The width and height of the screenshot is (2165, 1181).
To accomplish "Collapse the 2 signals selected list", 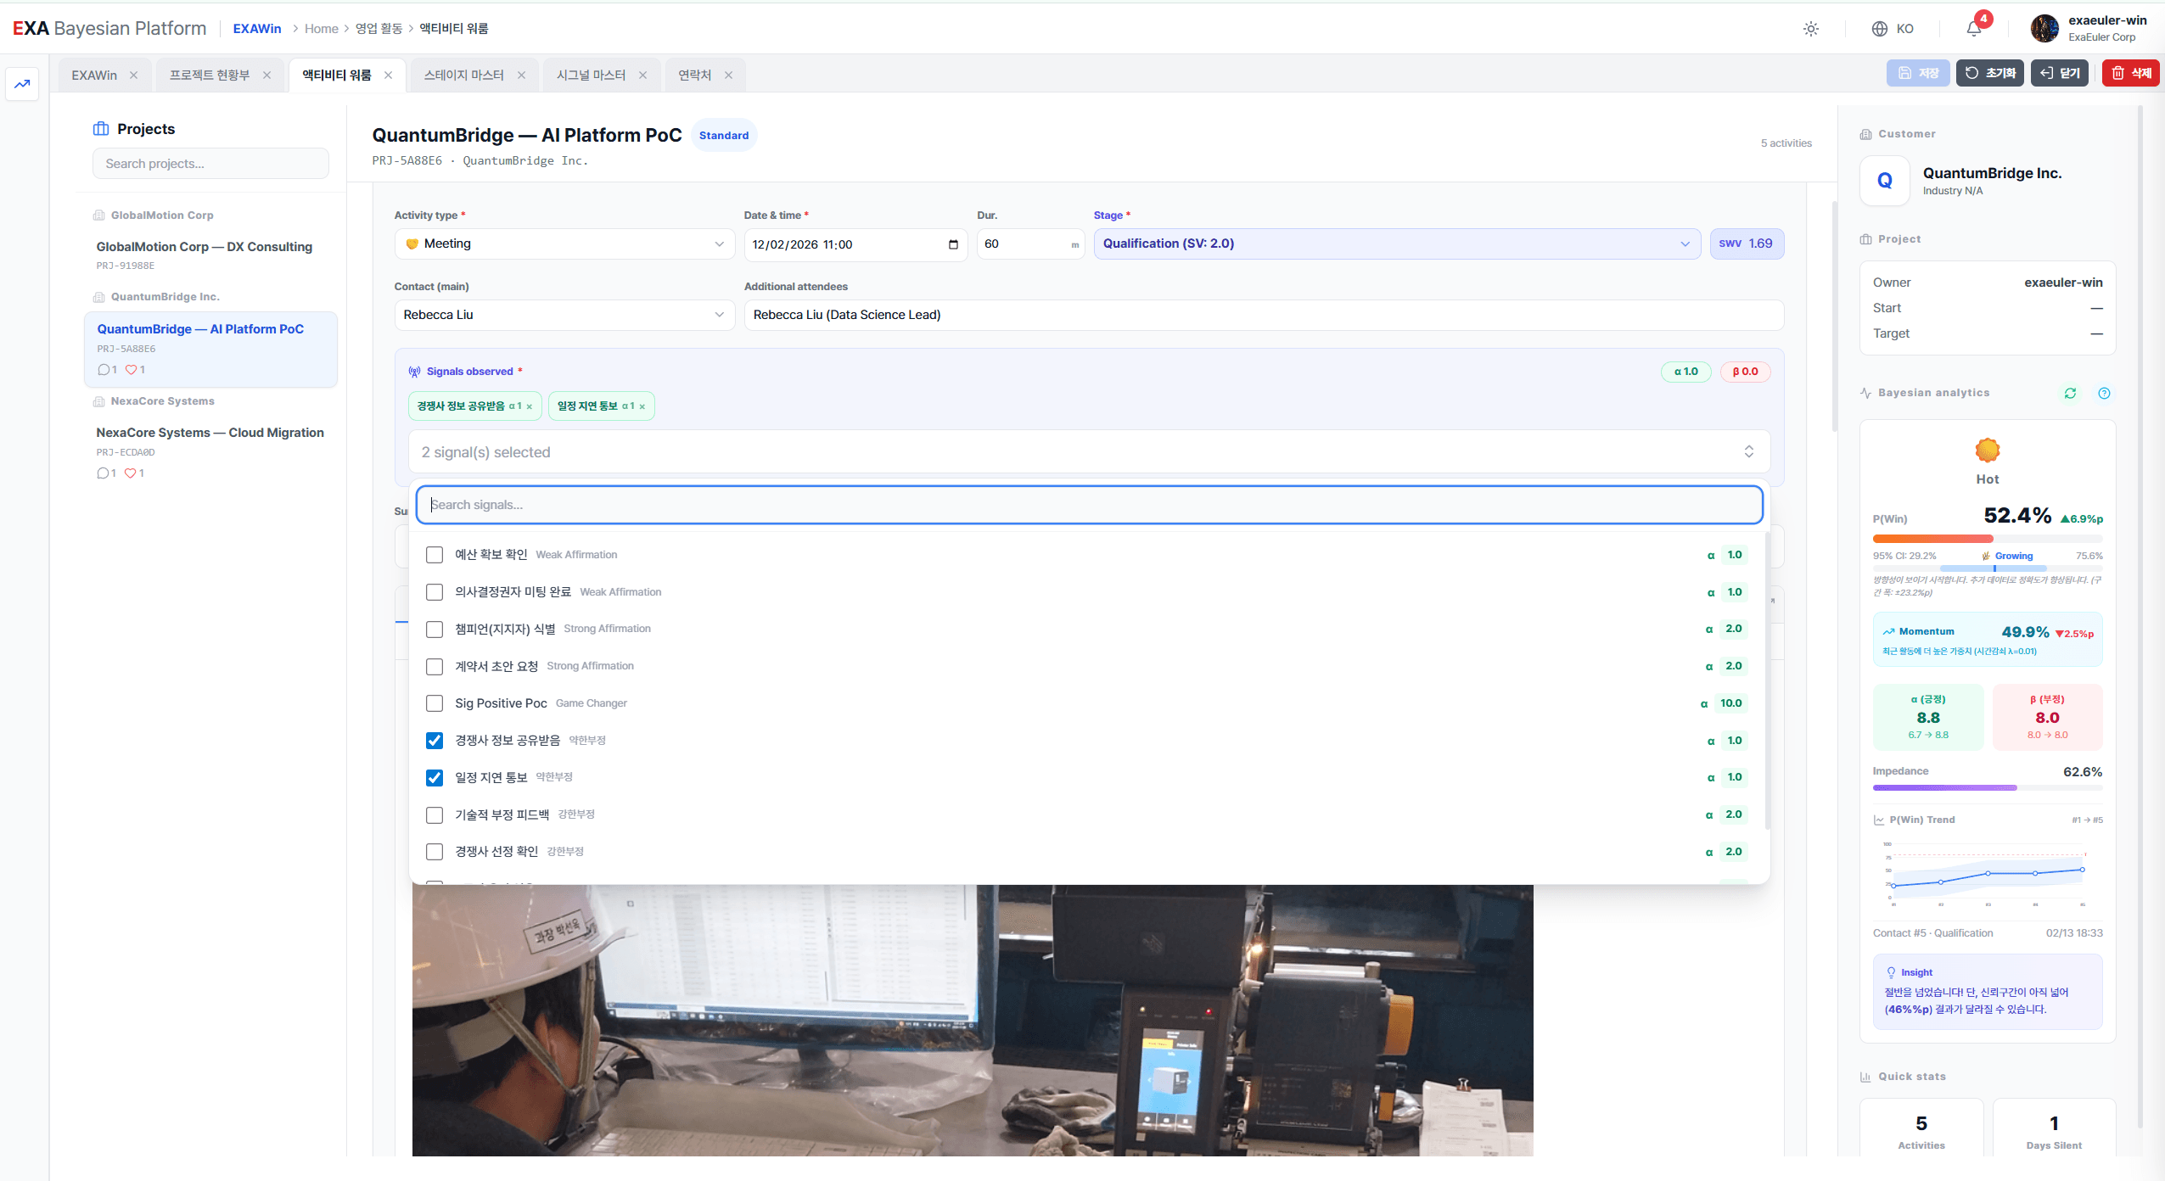I will coord(1748,451).
